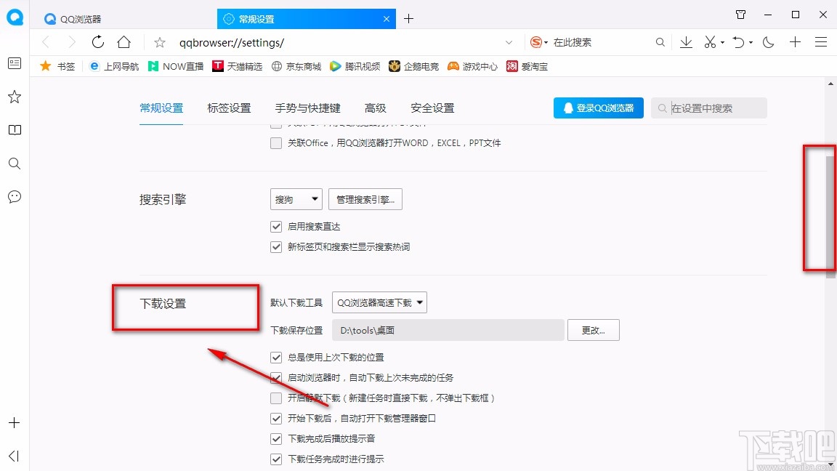Enable 开启静默下载 option

point(276,398)
